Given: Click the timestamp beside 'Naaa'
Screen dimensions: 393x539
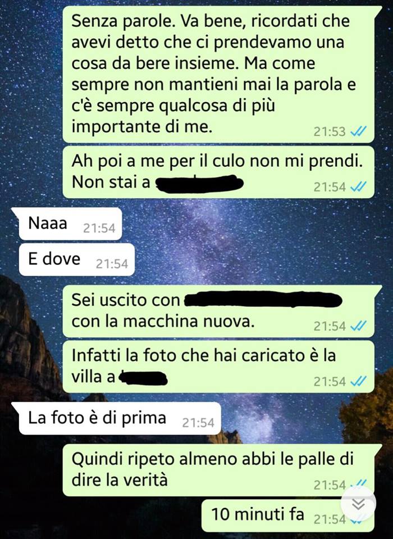Looking at the screenshot, I should (x=99, y=229).
